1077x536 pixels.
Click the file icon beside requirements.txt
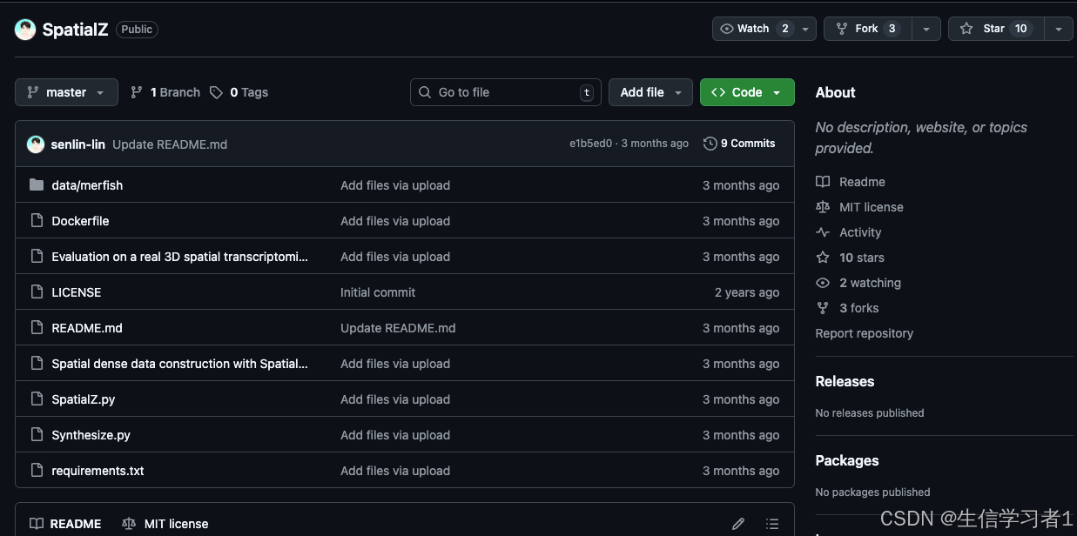click(x=37, y=471)
